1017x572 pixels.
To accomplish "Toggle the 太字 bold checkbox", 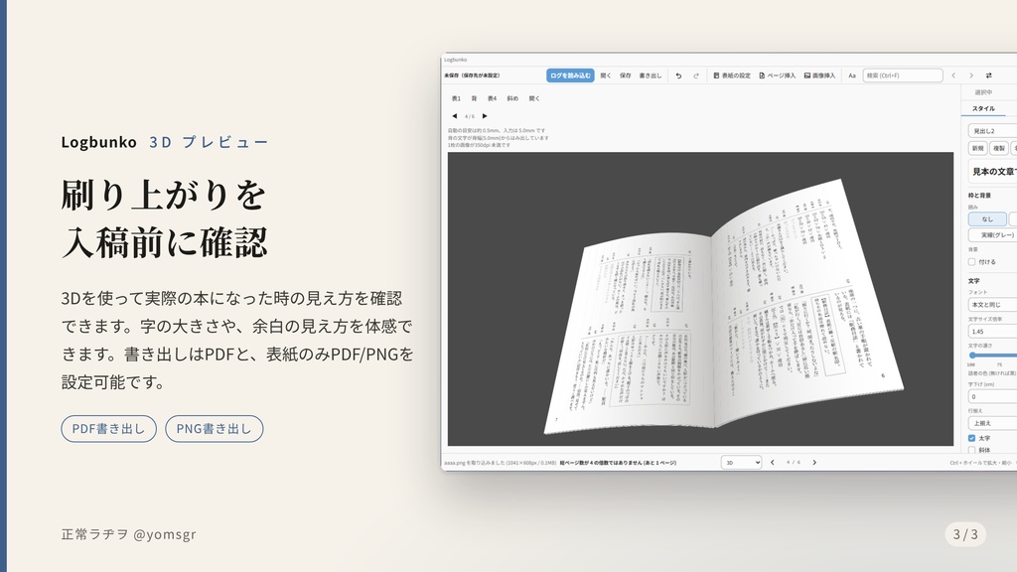I will [x=971, y=438].
